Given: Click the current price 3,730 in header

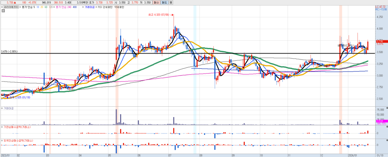Looking at the screenshot, I should [10, 2].
